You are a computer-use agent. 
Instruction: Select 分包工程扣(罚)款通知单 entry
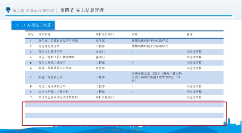(56, 57)
